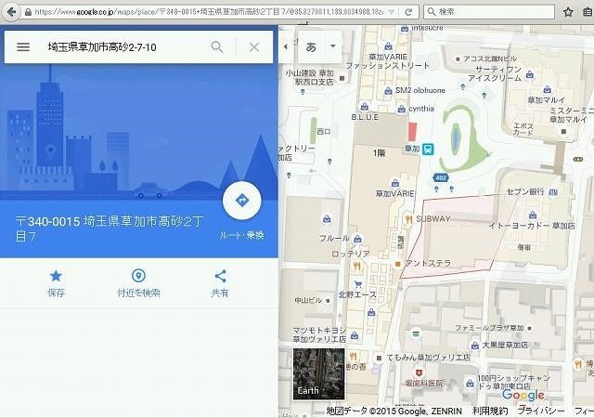Click the 堀歯科医院 medical icon

(x=419, y=372)
